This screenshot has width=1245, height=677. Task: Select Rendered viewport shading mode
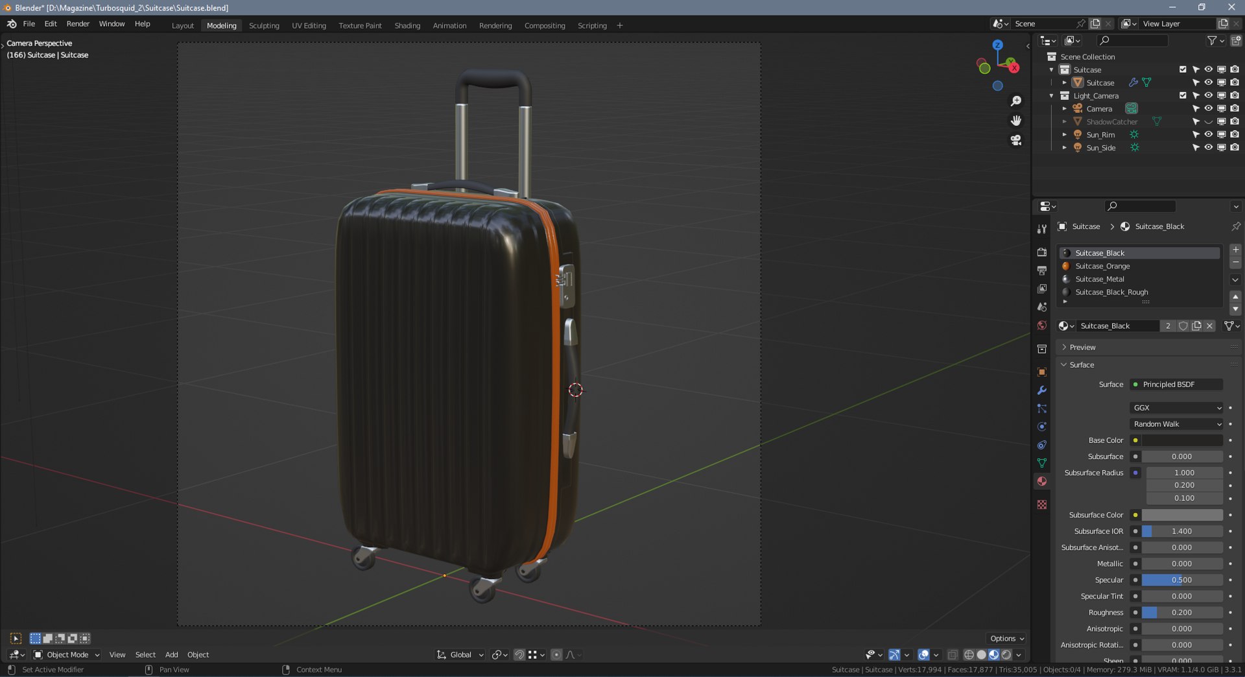1006,655
